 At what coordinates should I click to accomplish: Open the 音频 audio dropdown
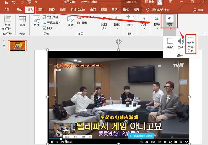tap(181, 45)
